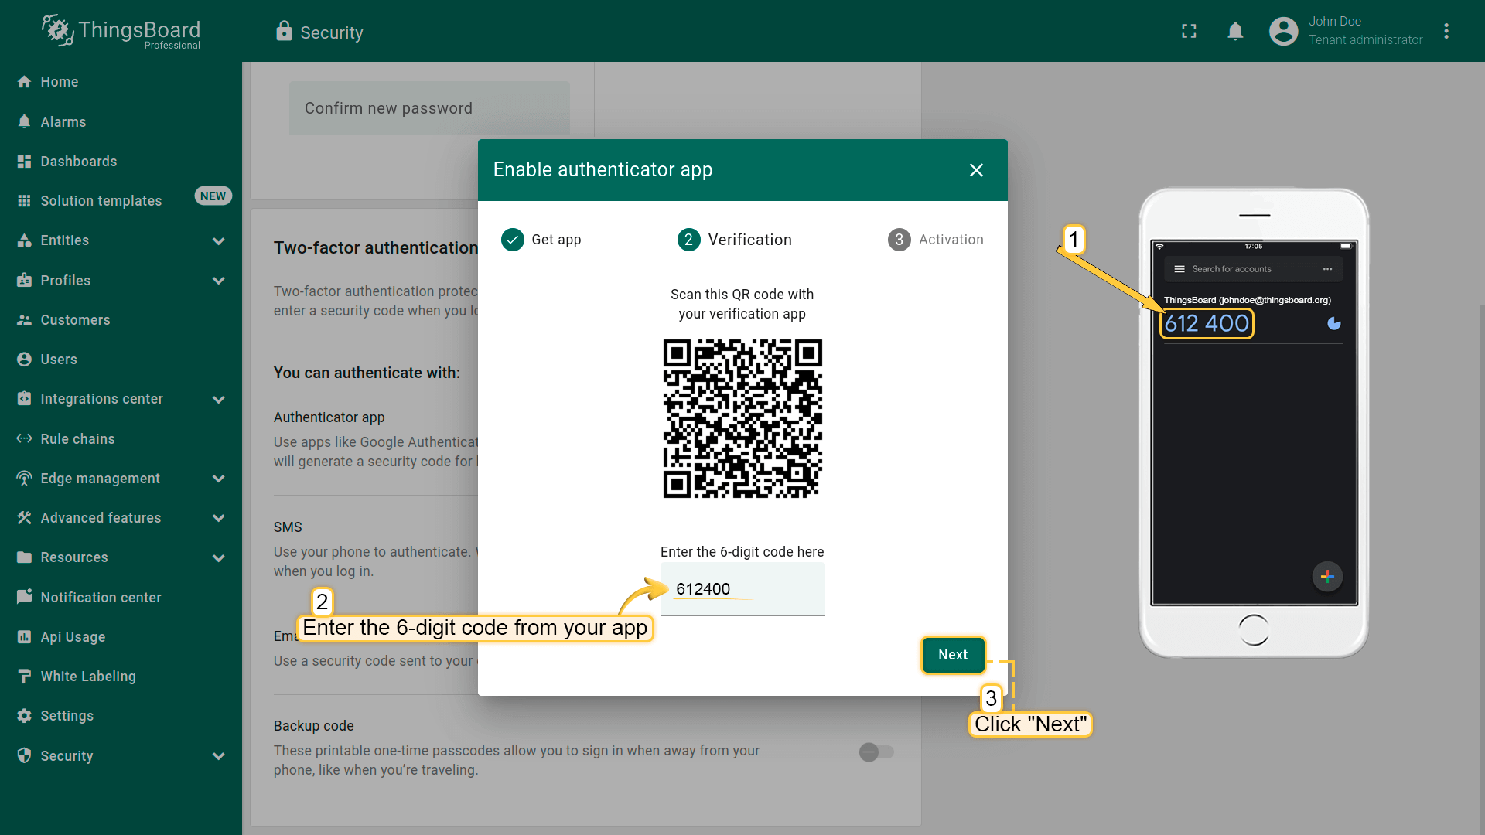Screen dimensions: 1485x835
Task: Toggle the Backup code switch
Action: pyautogui.click(x=876, y=751)
